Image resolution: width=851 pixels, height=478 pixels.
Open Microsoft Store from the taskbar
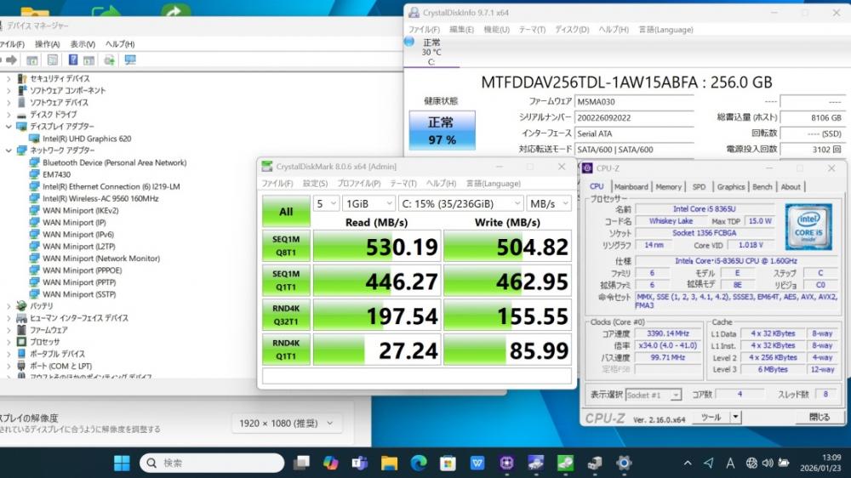448,463
